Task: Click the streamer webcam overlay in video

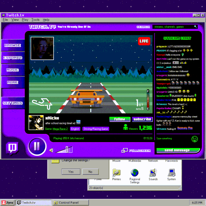Action: click(42, 48)
